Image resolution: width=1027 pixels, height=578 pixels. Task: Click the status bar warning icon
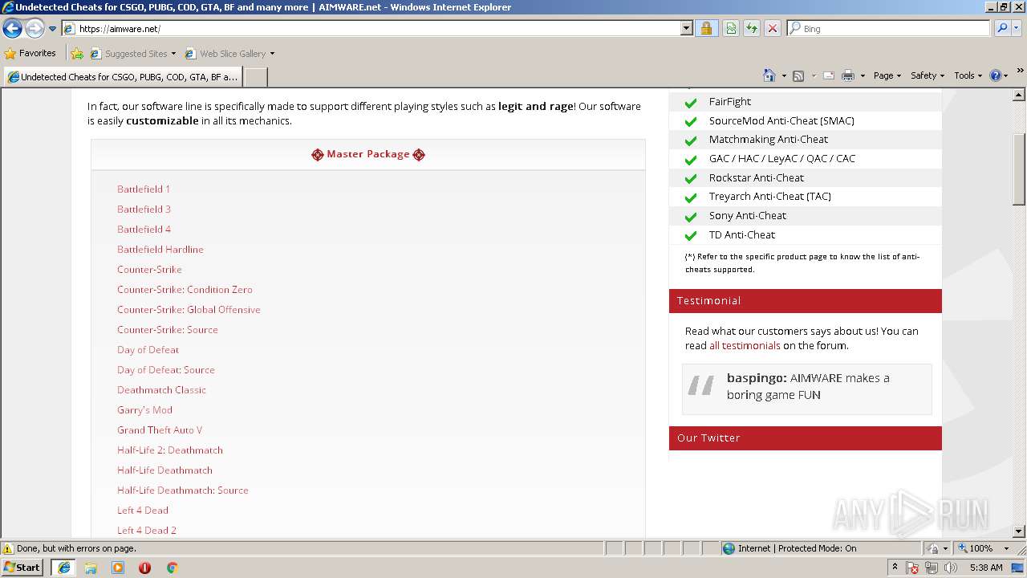pos(8,549)
